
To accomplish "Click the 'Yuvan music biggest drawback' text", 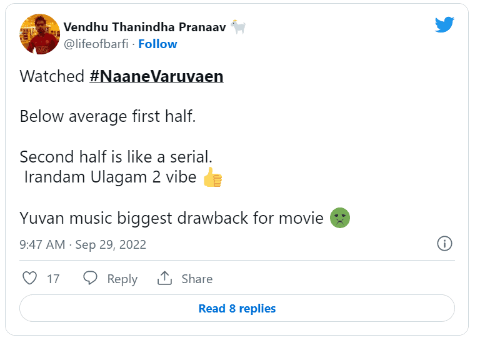I will click(x=171, y=218).
